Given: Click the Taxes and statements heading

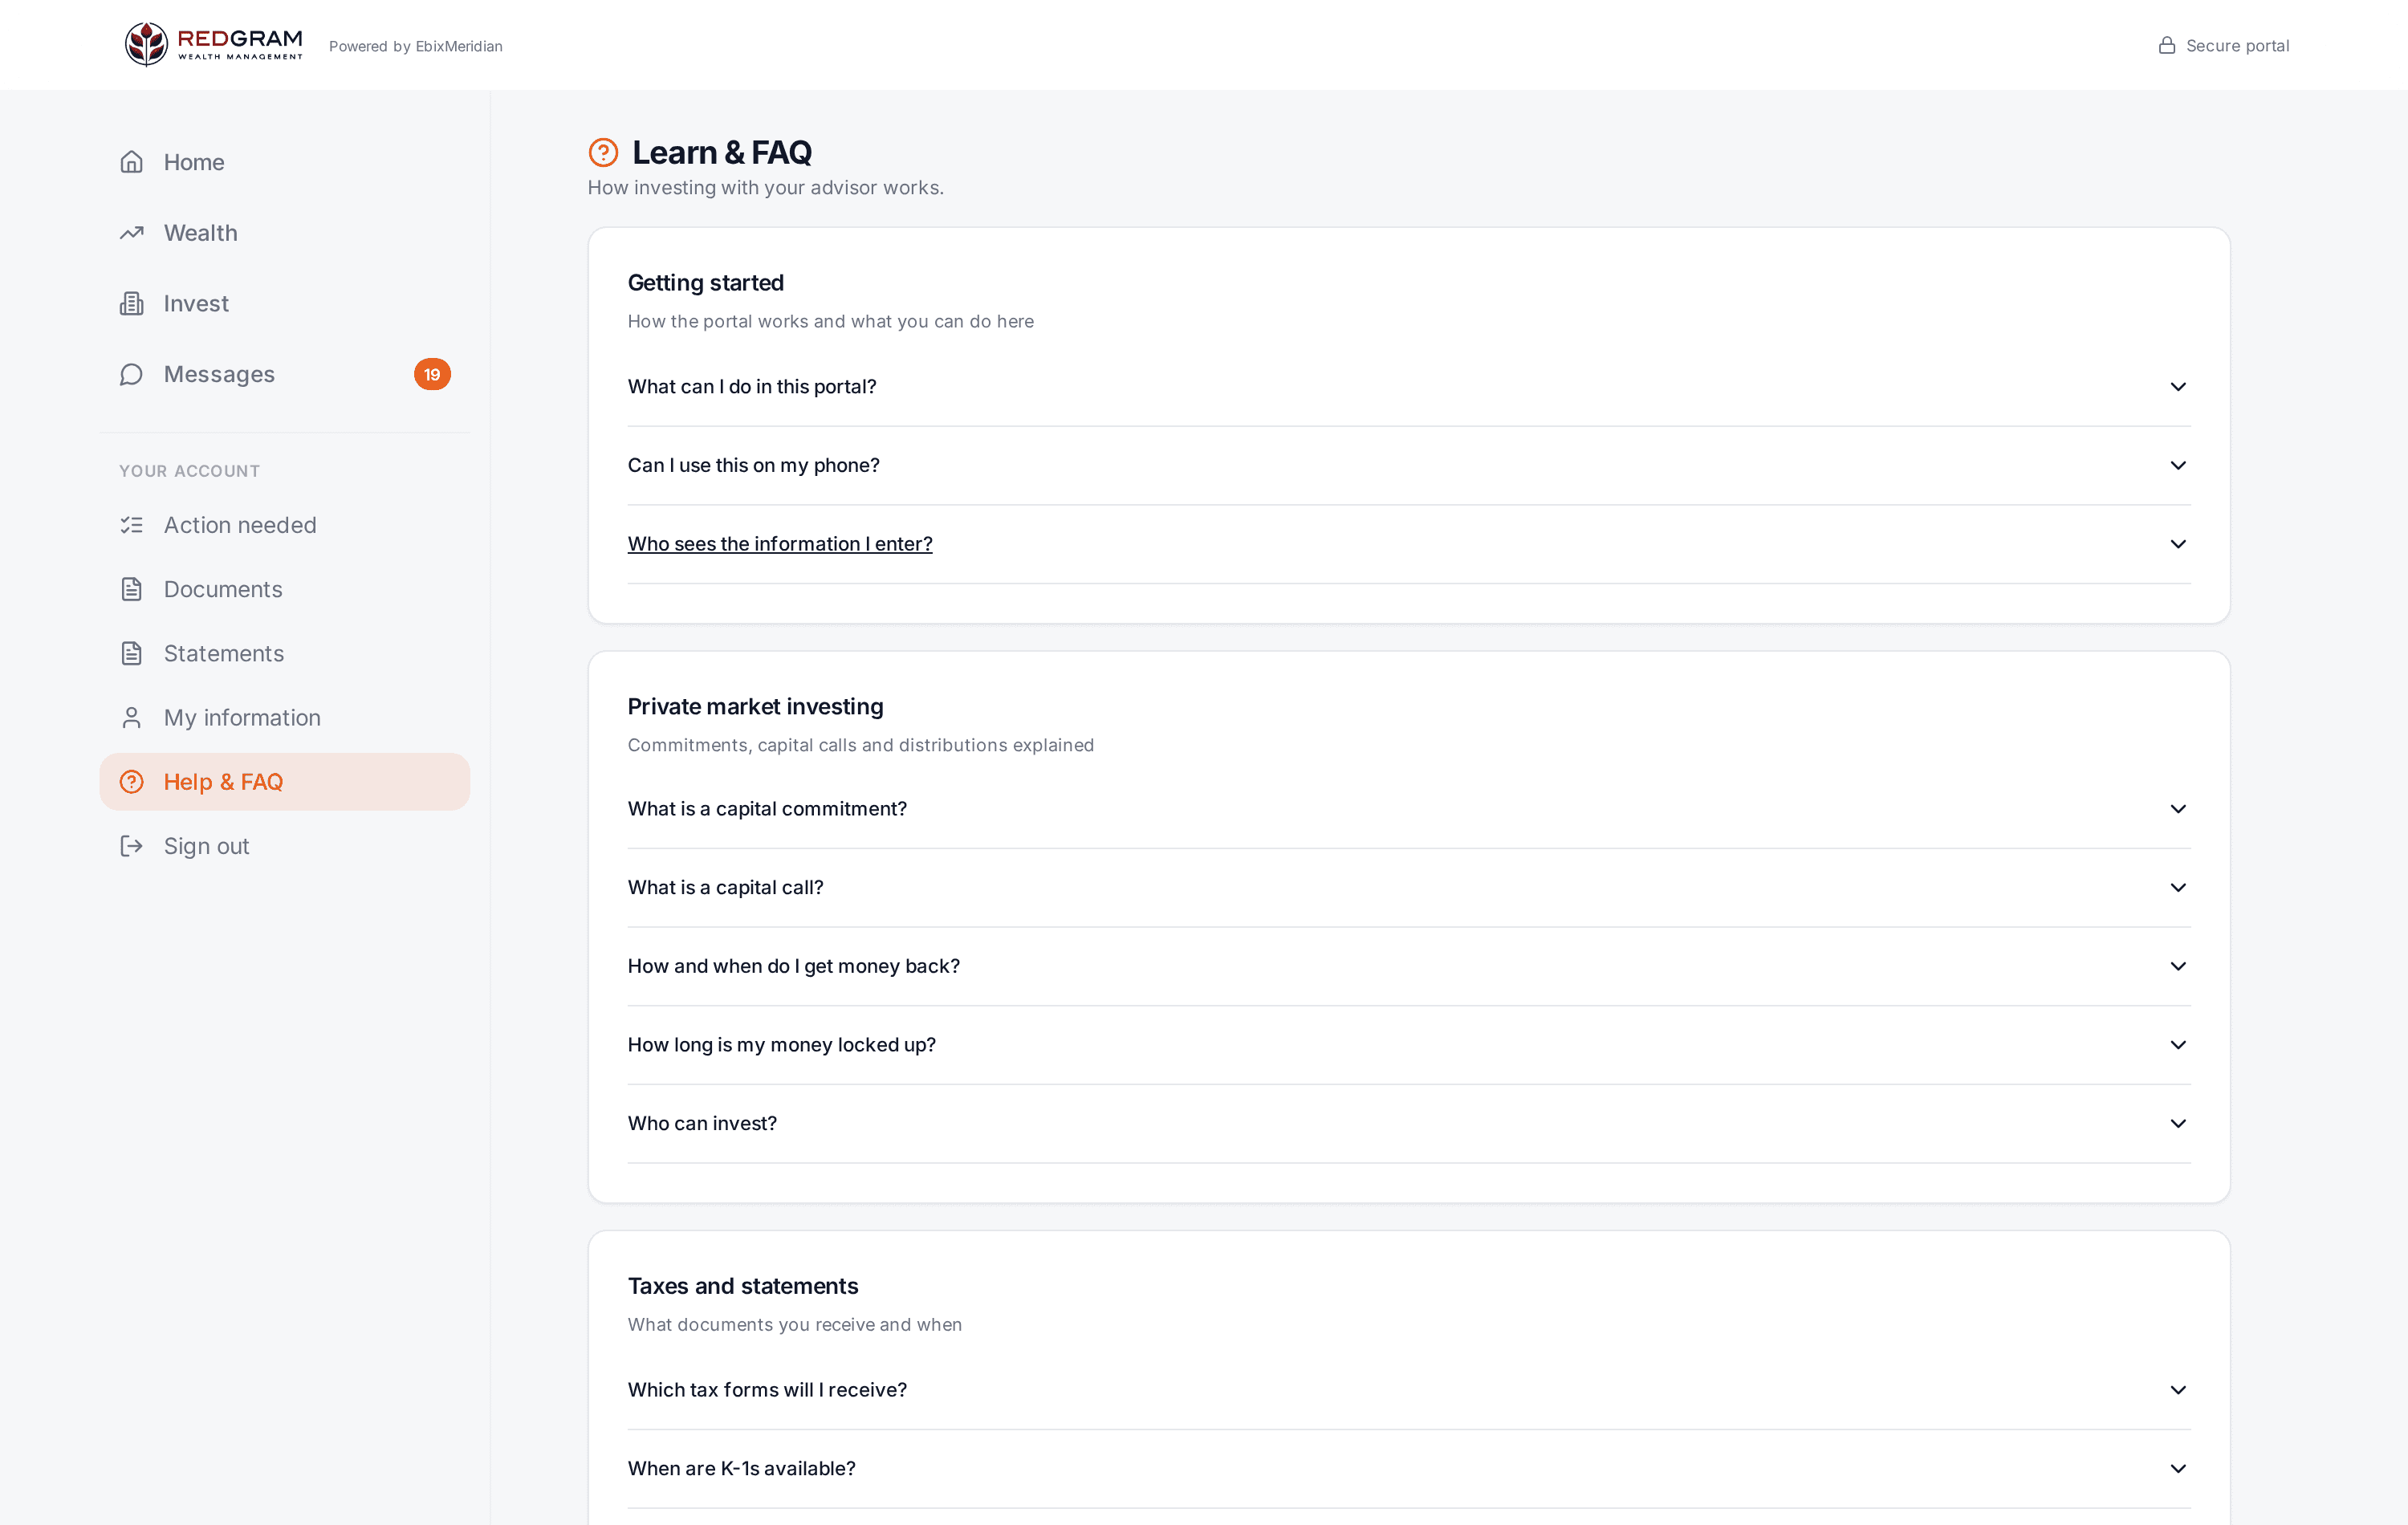Looking at the screenshot, I should [743, 1286].
